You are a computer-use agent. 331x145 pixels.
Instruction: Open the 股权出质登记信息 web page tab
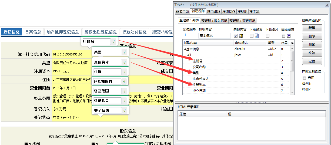coord(101,32)
